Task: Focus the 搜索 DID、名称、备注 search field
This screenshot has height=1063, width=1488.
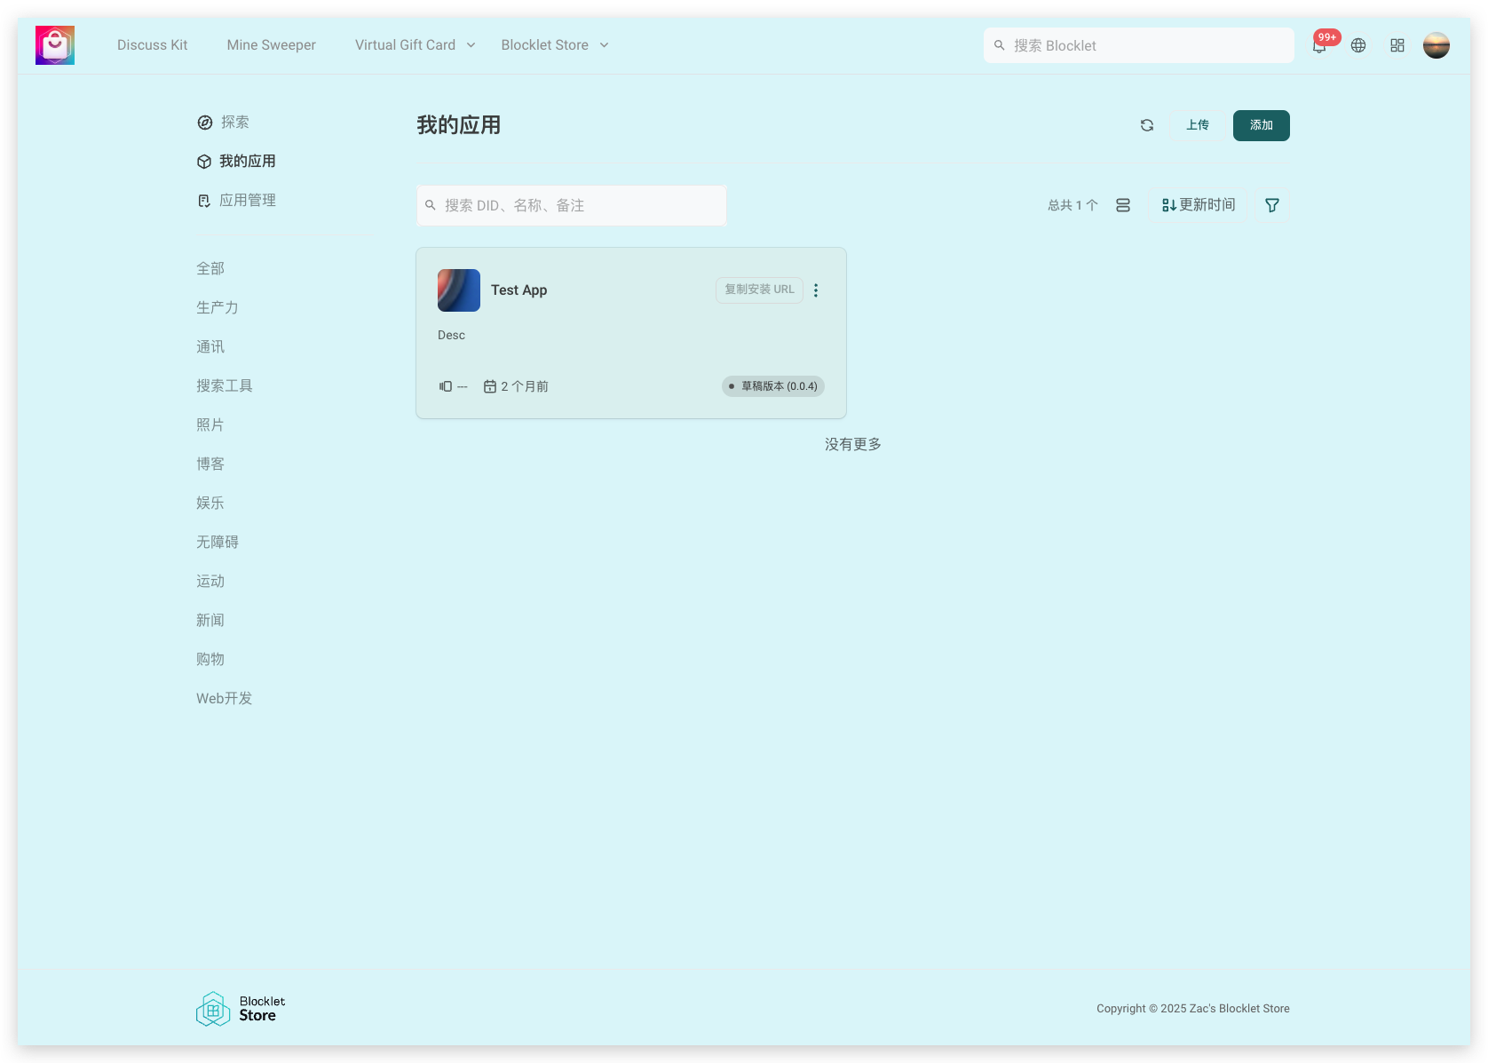Action: point(572,205)
